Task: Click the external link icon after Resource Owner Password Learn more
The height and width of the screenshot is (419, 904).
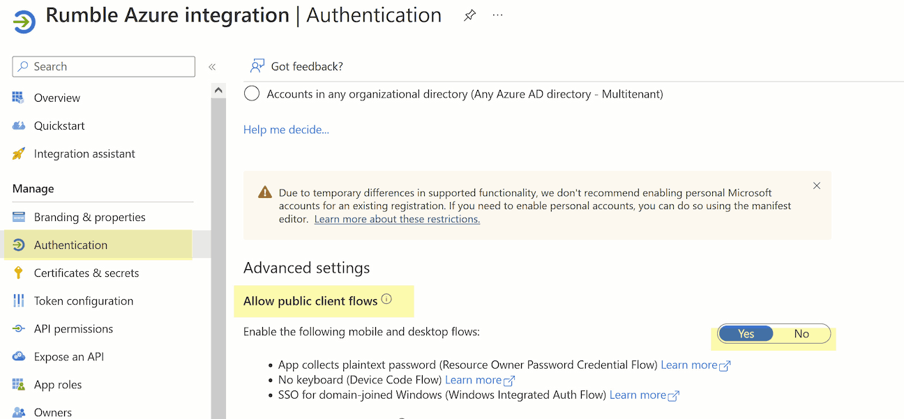Action: click(x=725, y=365)
